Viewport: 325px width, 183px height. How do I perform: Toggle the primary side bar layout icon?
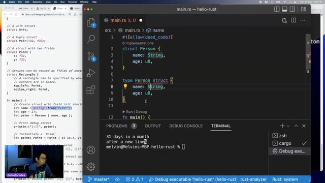pyautogui.click(x=277, y=9)
